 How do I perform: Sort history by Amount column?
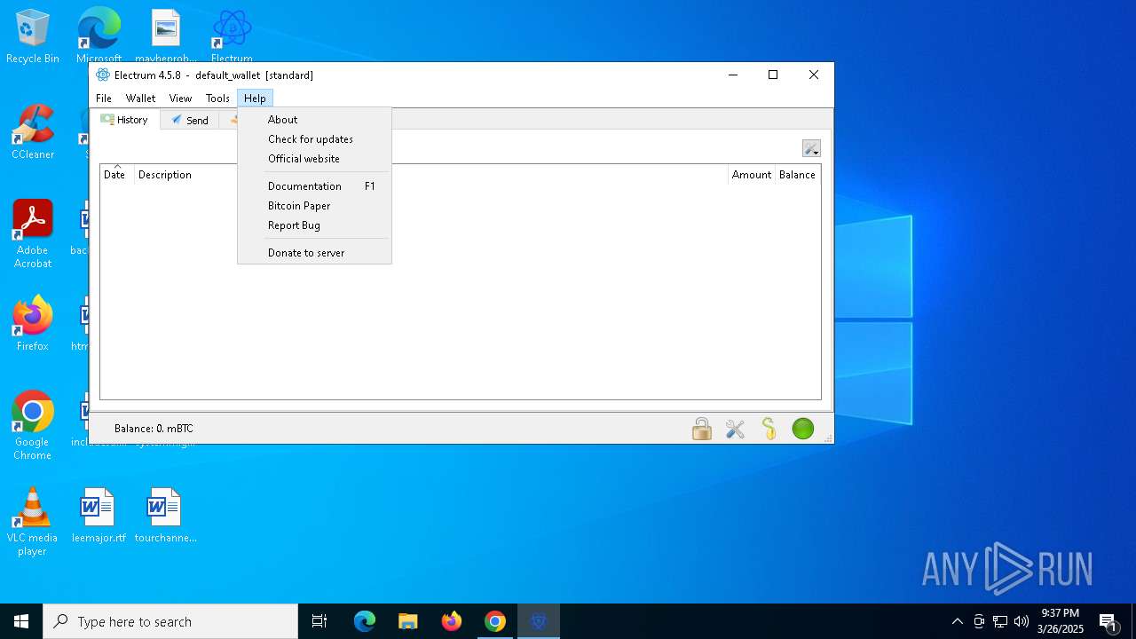pyautogui.click(x=751, y=175)
